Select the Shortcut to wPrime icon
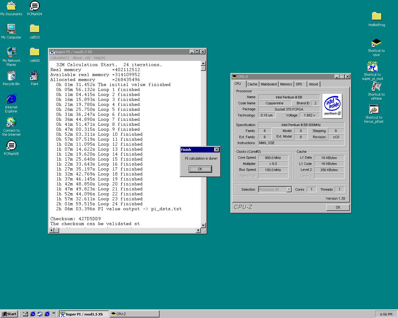This screenshot has height=318, width=398. pyautogui.click(x=376, y=91)
